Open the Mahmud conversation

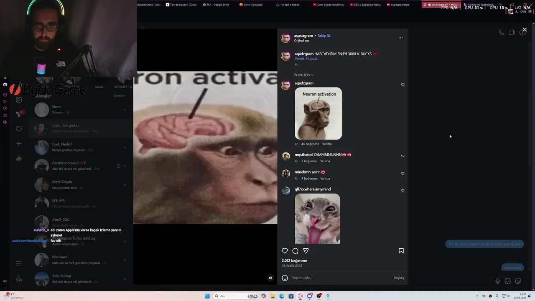[81, 260]
